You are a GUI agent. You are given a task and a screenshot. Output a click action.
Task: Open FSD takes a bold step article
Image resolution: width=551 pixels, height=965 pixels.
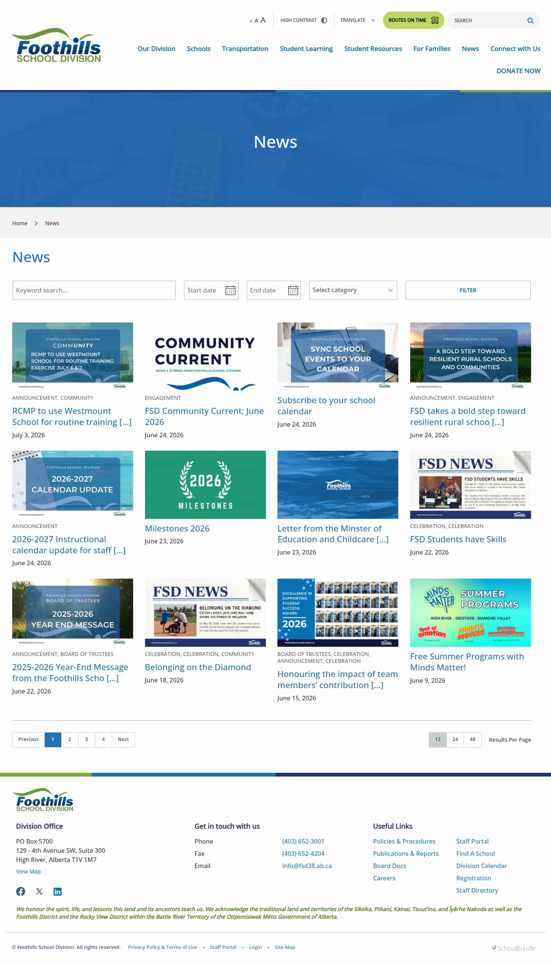468,416
